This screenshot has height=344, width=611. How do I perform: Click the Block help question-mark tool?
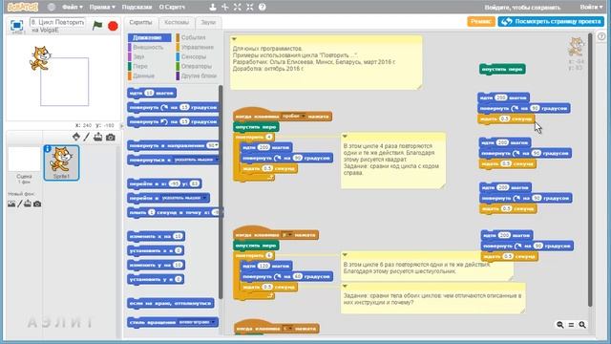(263, 7)
